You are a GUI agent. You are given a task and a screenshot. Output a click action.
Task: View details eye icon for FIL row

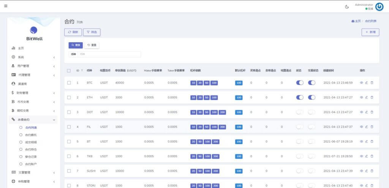coord(362,127)
